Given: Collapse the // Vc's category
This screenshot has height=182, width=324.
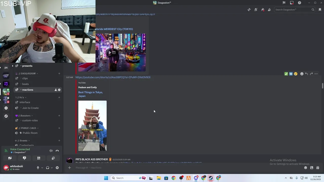Looking at the screenshot, I should [x=21, y=98].
